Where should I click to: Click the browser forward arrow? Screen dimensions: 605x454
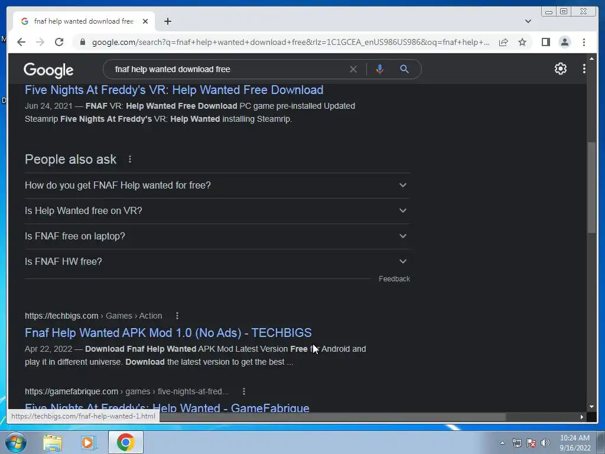click(40, 42)
